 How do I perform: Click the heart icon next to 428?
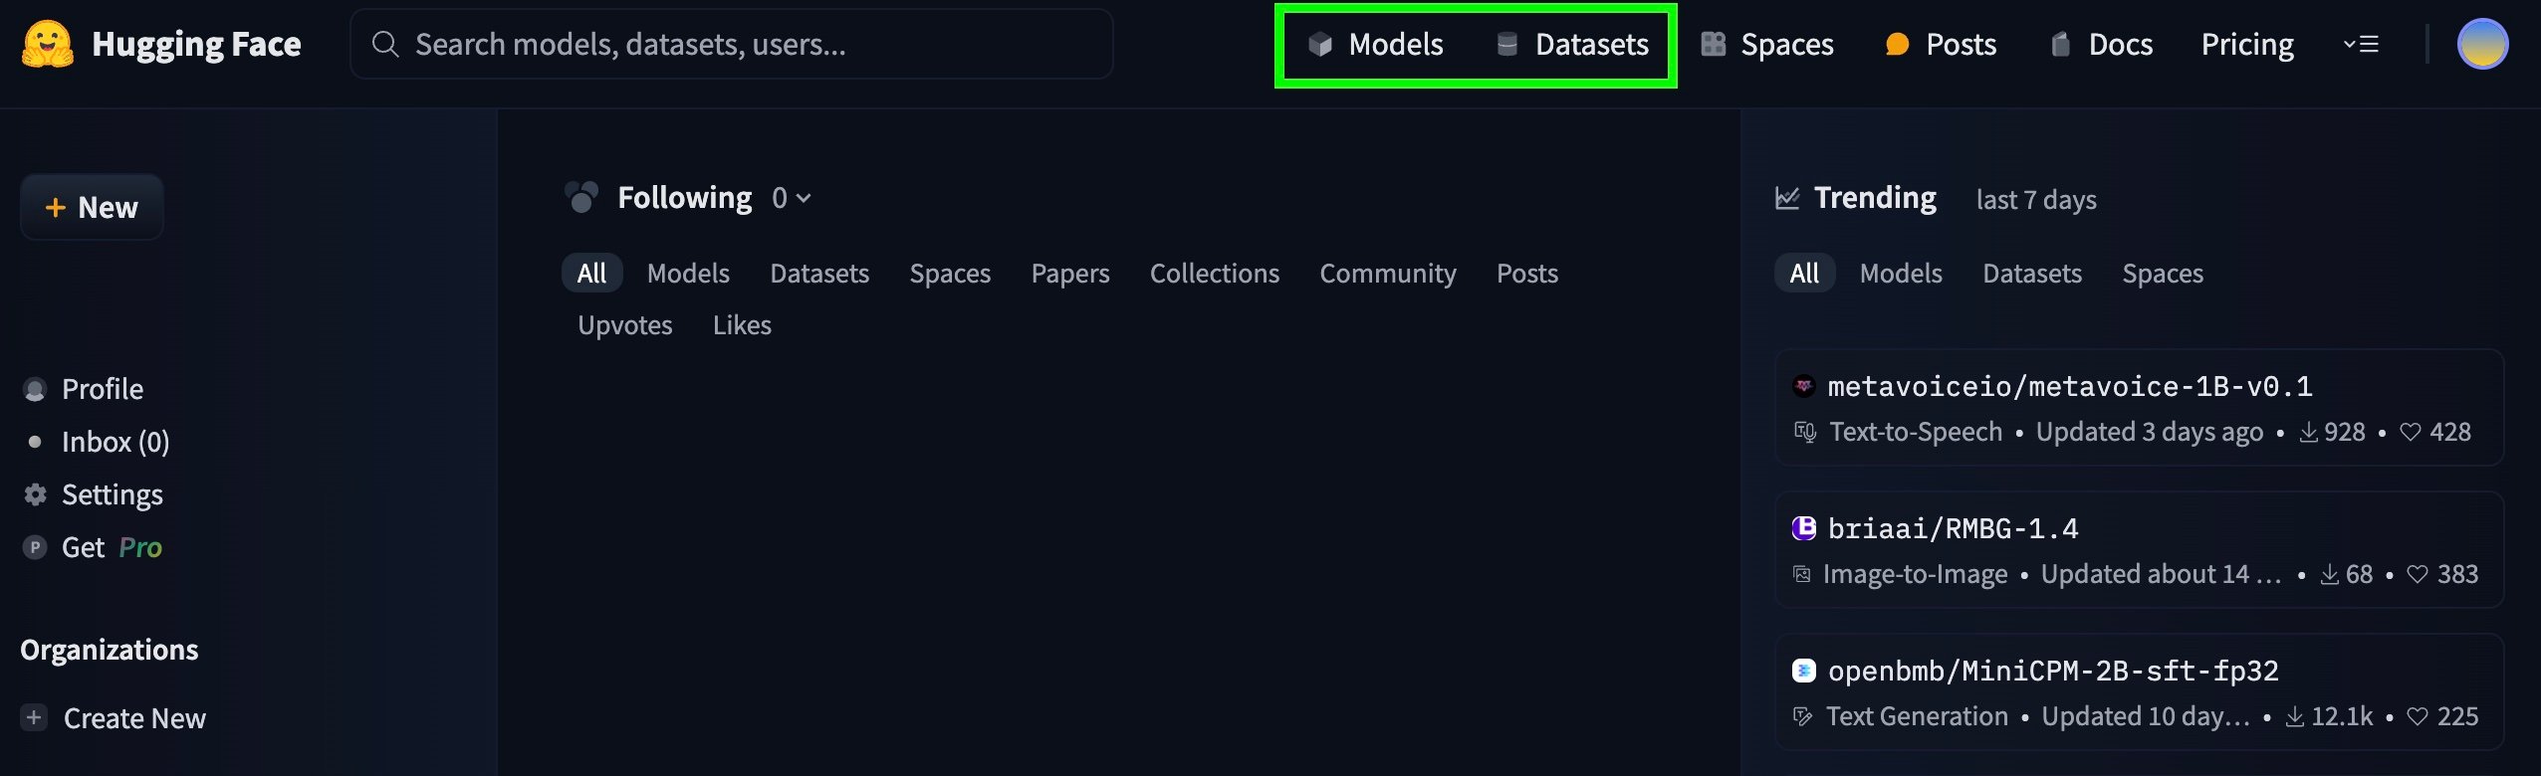pos(2411,432)
